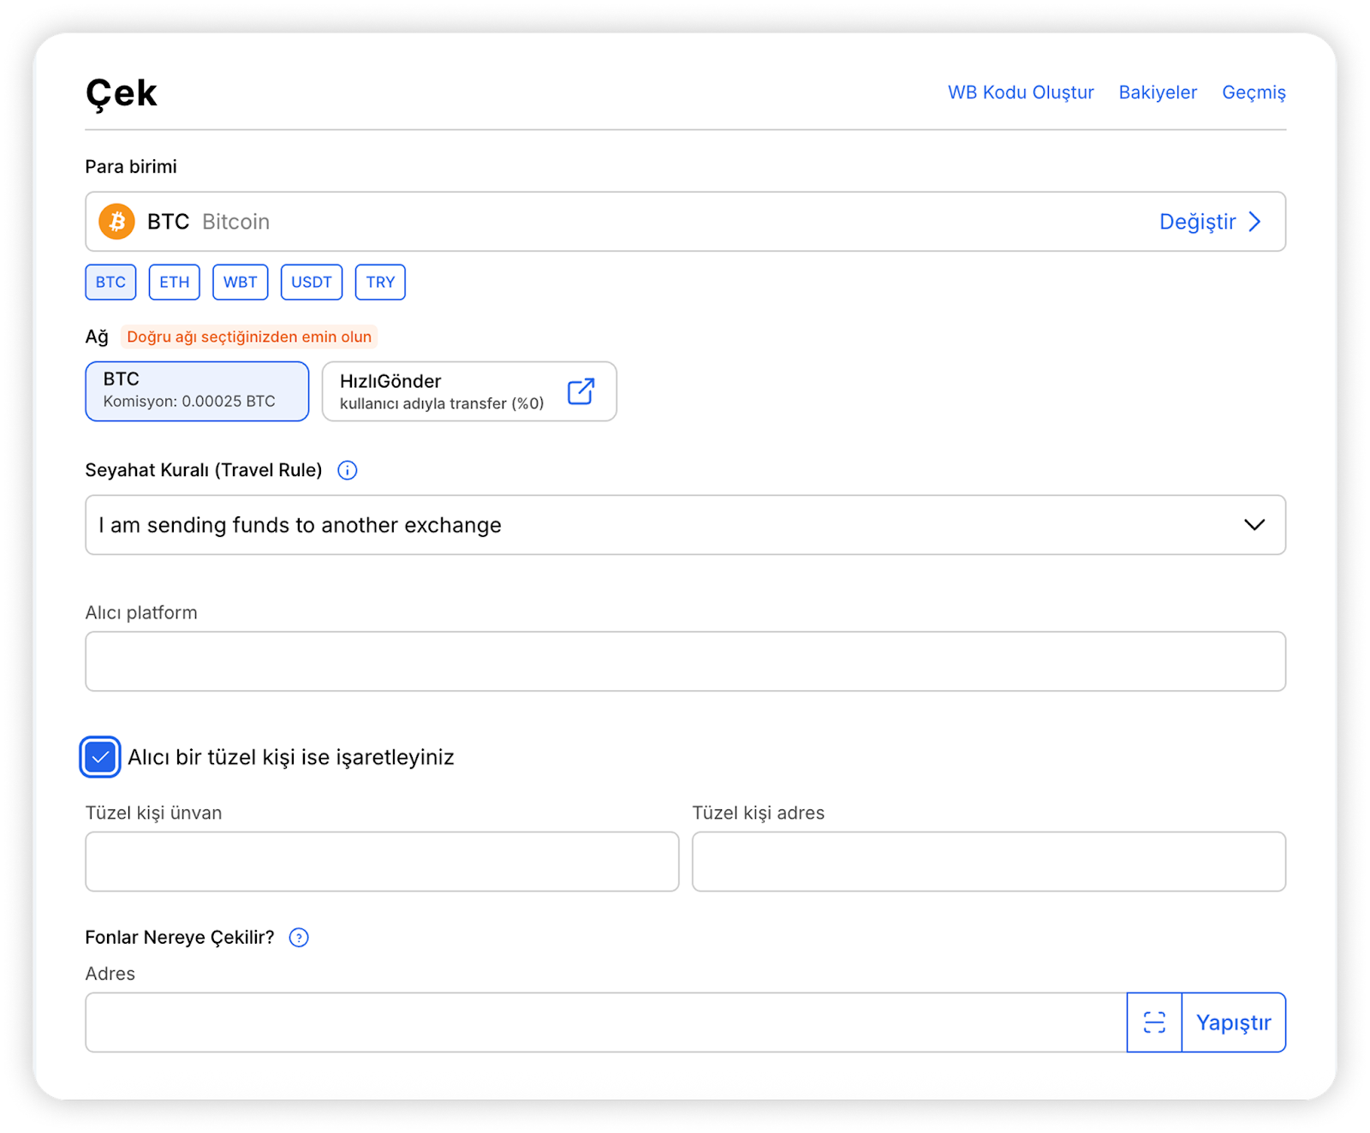Choose HızlıGönder username transfer option
Image resolution: width=1370 pixels, height=1133 pixels.
[469, 391]
